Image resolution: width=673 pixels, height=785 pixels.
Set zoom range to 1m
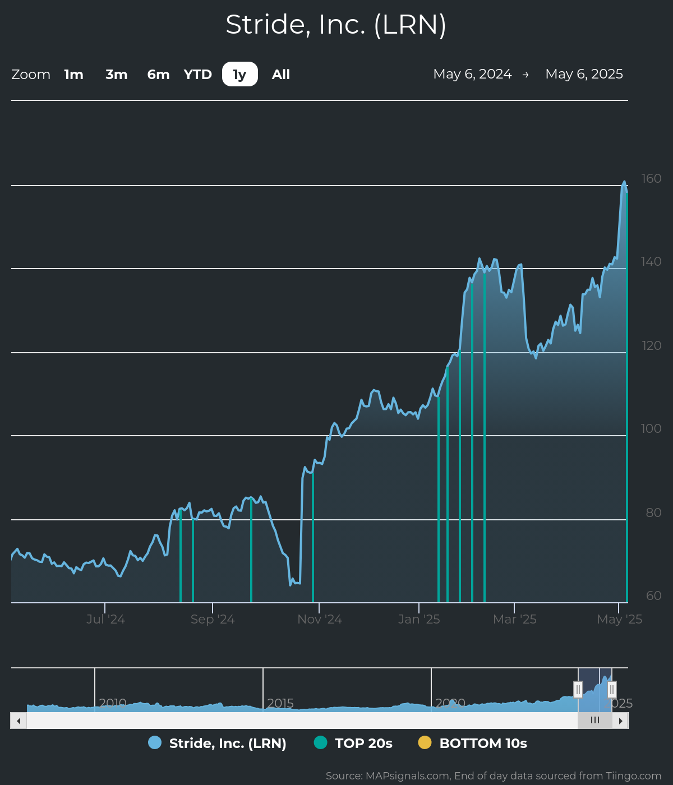[74, 74]
